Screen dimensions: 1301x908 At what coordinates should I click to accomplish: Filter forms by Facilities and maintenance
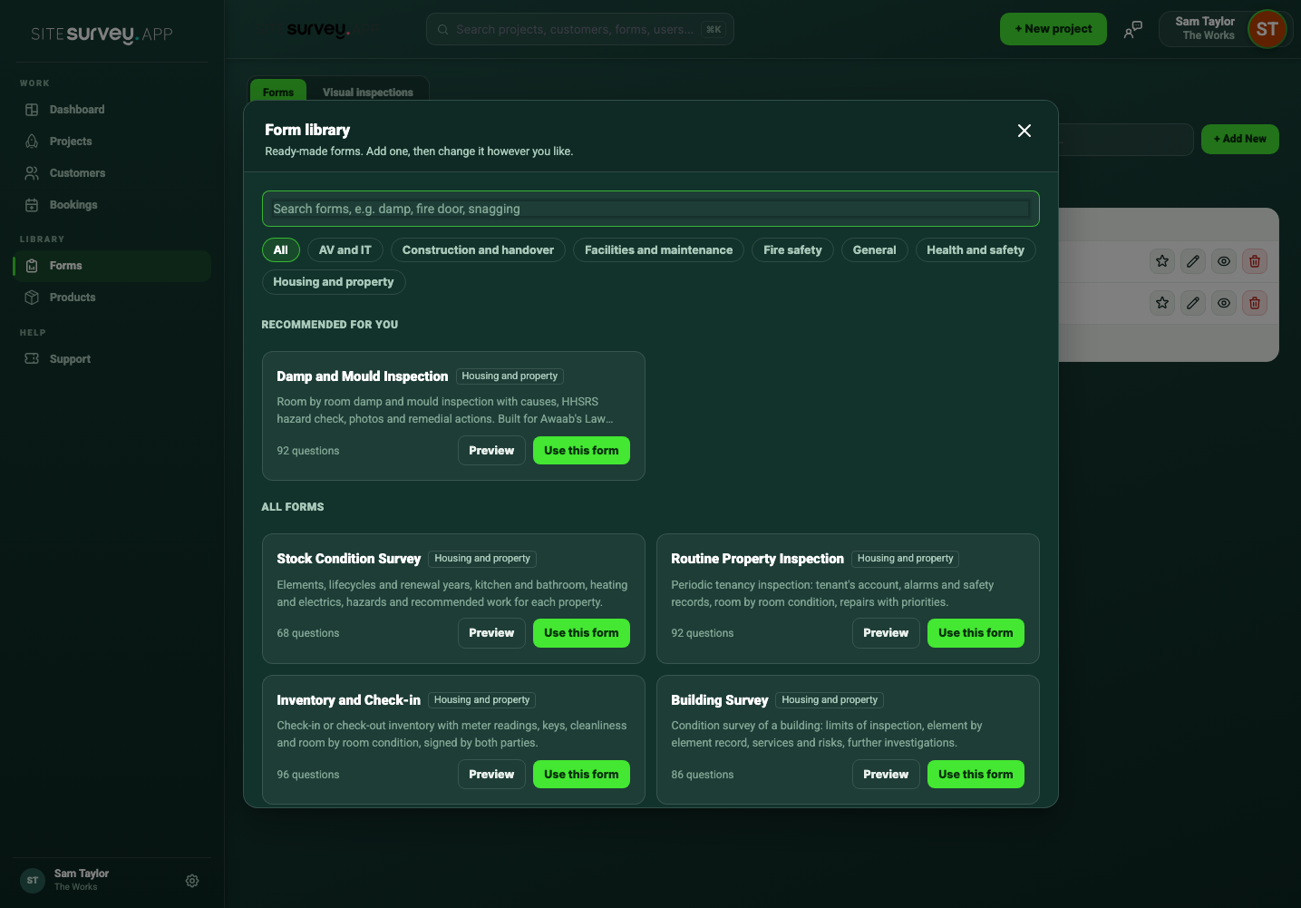tap(658, 250)
